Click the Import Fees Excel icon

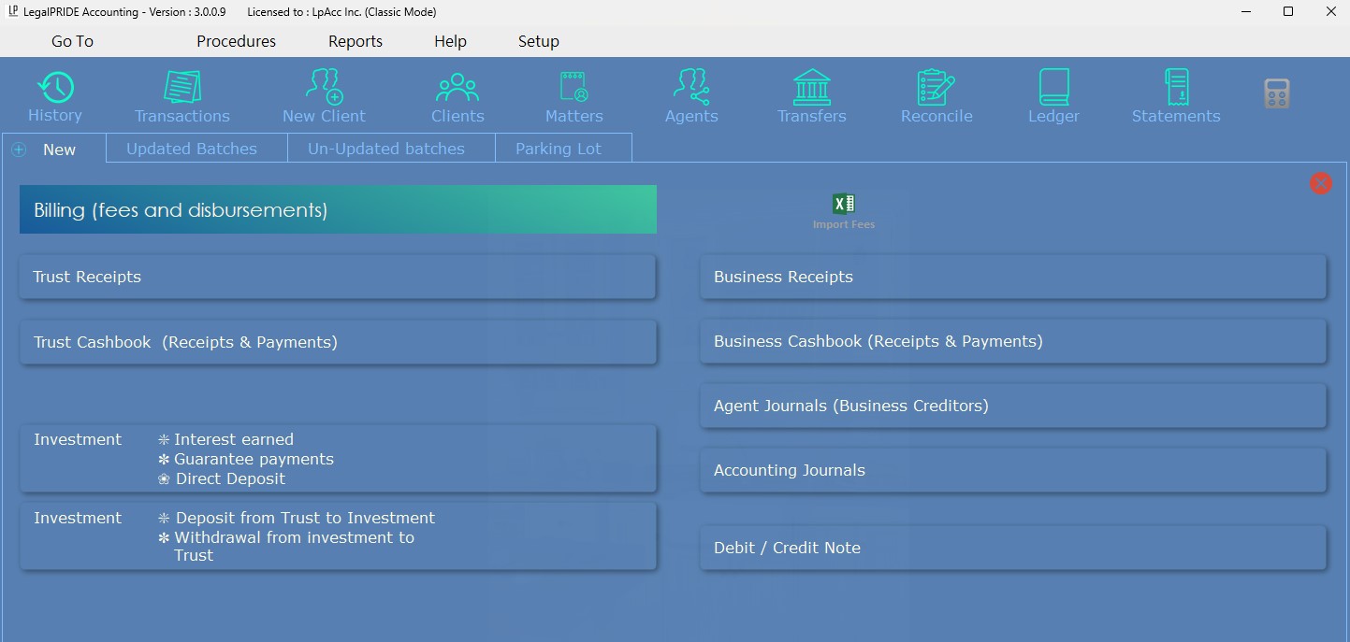pos(843,205)
